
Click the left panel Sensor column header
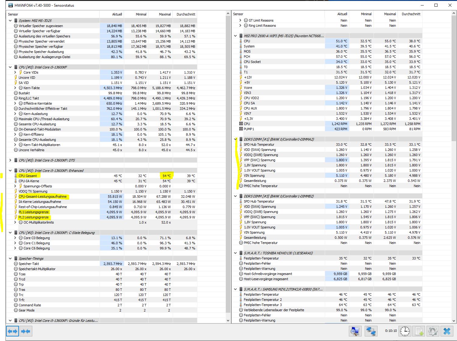[x=53, y=14]
